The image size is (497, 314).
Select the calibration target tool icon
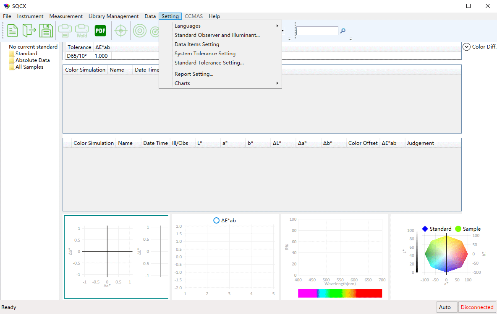pyautogui.click(x=121, y=31)
